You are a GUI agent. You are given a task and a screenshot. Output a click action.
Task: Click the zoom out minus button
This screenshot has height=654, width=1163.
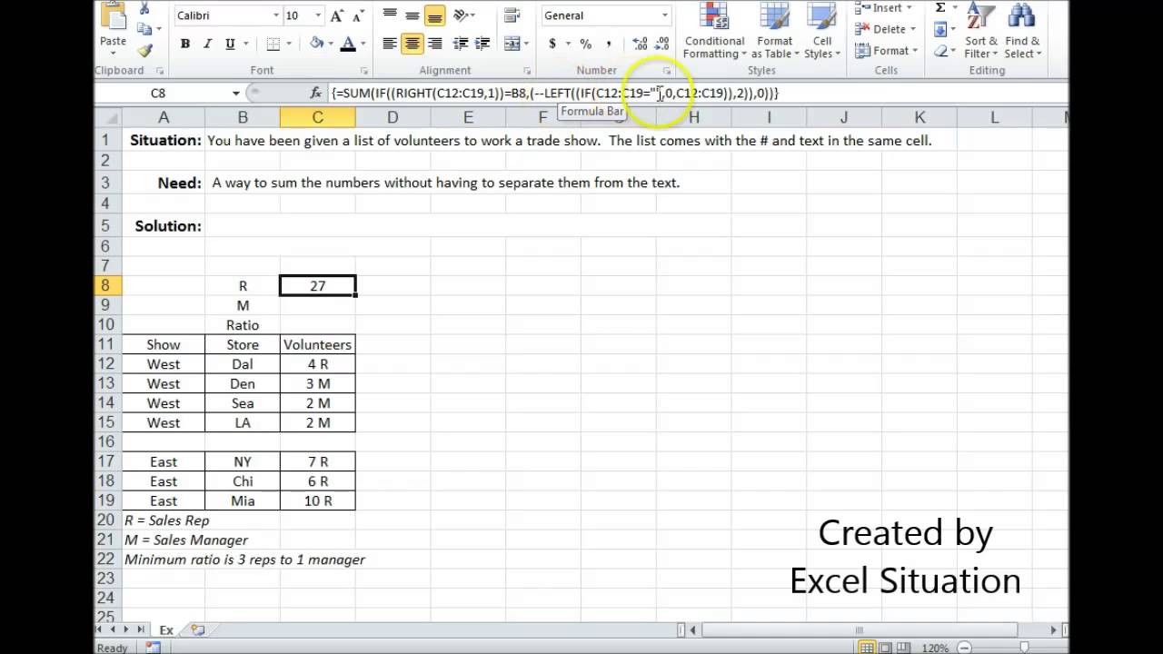point(965,648)
